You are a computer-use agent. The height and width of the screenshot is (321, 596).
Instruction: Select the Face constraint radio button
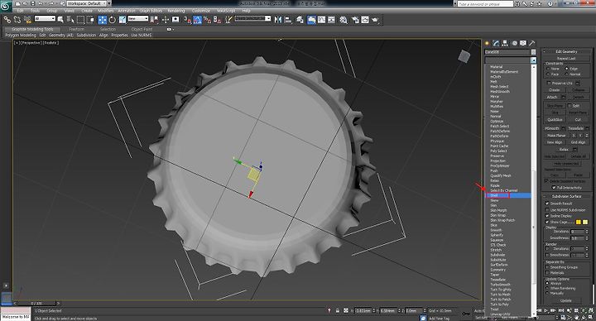[548, 74]
